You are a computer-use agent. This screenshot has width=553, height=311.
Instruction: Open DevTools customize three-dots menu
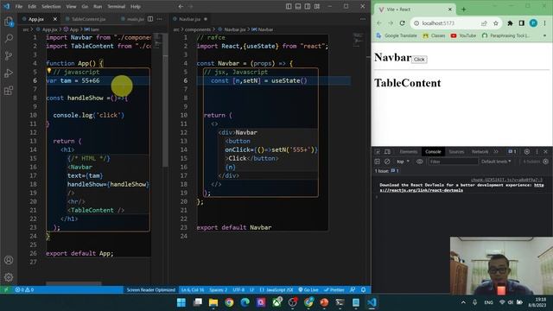click(537, 152)
